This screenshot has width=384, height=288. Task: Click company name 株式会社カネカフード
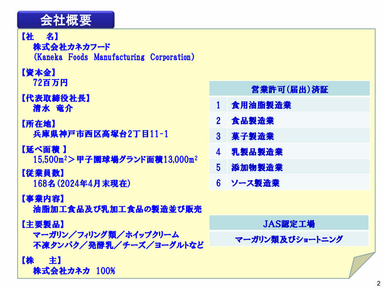tap(72, 47)
